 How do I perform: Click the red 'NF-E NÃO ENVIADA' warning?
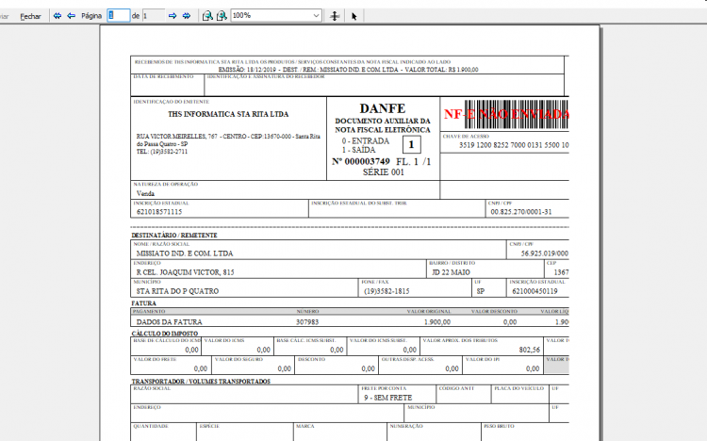[506, 115]
